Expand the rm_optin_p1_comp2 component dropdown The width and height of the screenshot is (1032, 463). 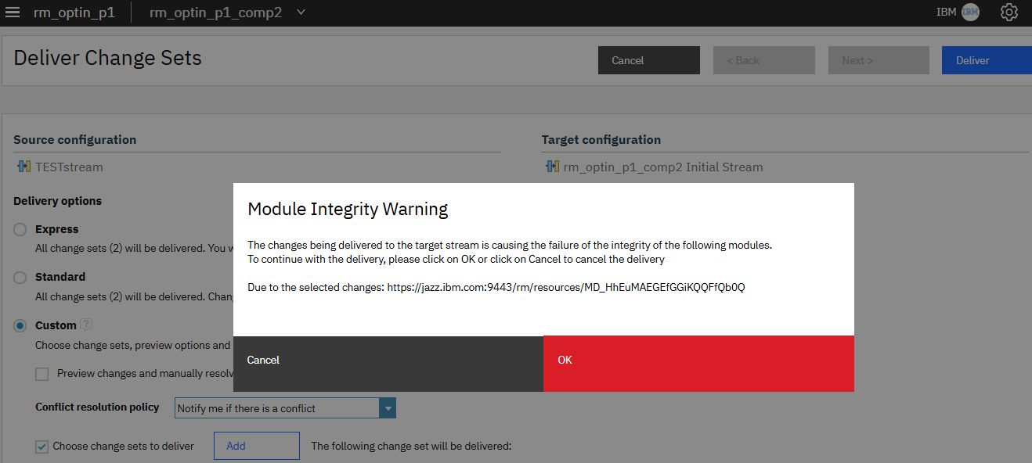[301, 13]
